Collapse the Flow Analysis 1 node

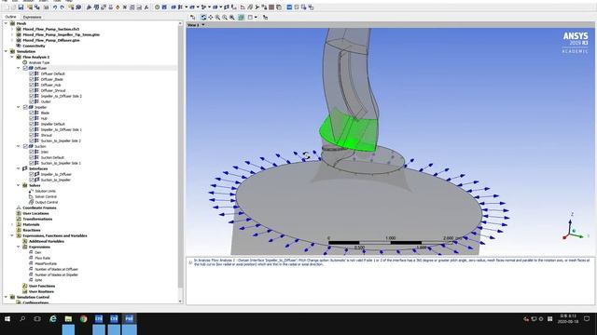tap(12, 57)
